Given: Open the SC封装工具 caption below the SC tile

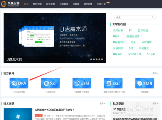Looking at the screenshot, I should [x=50, y=92].
